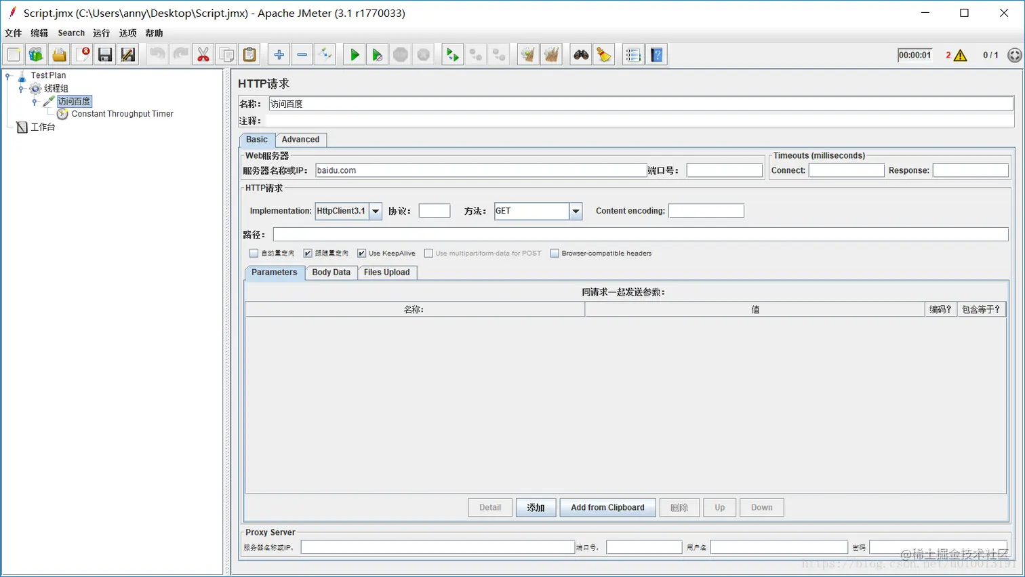Enable Browser-compatible headers checkbox
The image size is (1025, 577).
[x=555, y=253]
